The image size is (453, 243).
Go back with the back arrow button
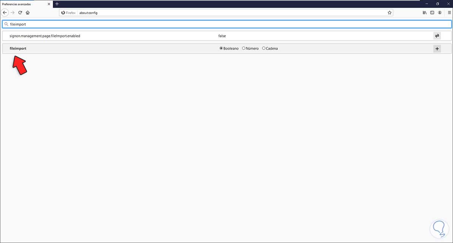click(x=5, y=12)
